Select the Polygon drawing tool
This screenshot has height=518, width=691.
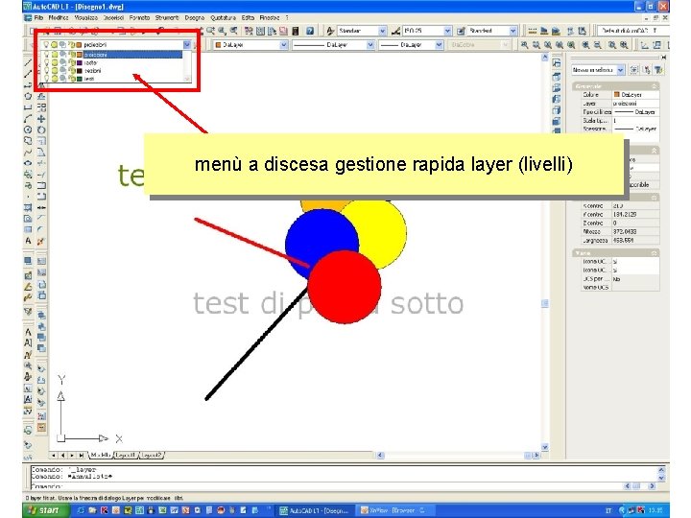[28, 96]
